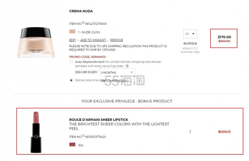Screen dimensions: 249x161
Task: Click the Nude Glow shade swatch
Action: (x=72, y=32)
